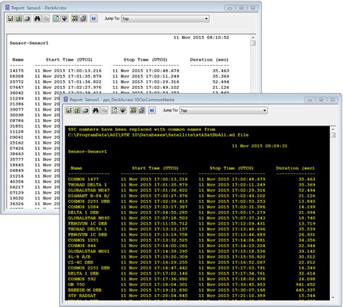Click the 941.652 duration value

click(x=305, y=285)
